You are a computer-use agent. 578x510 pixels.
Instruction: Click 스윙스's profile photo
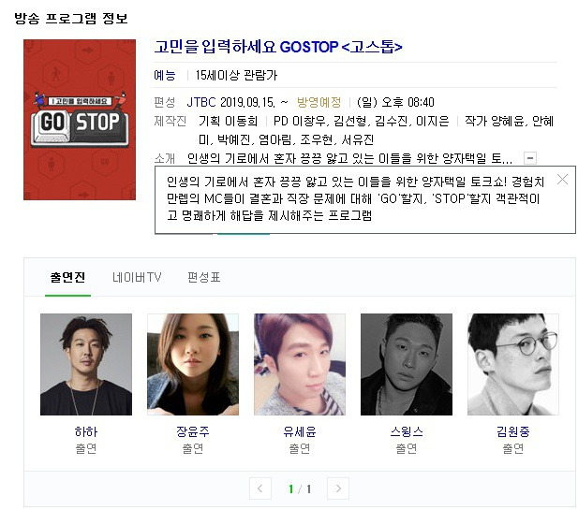point(407,365)
